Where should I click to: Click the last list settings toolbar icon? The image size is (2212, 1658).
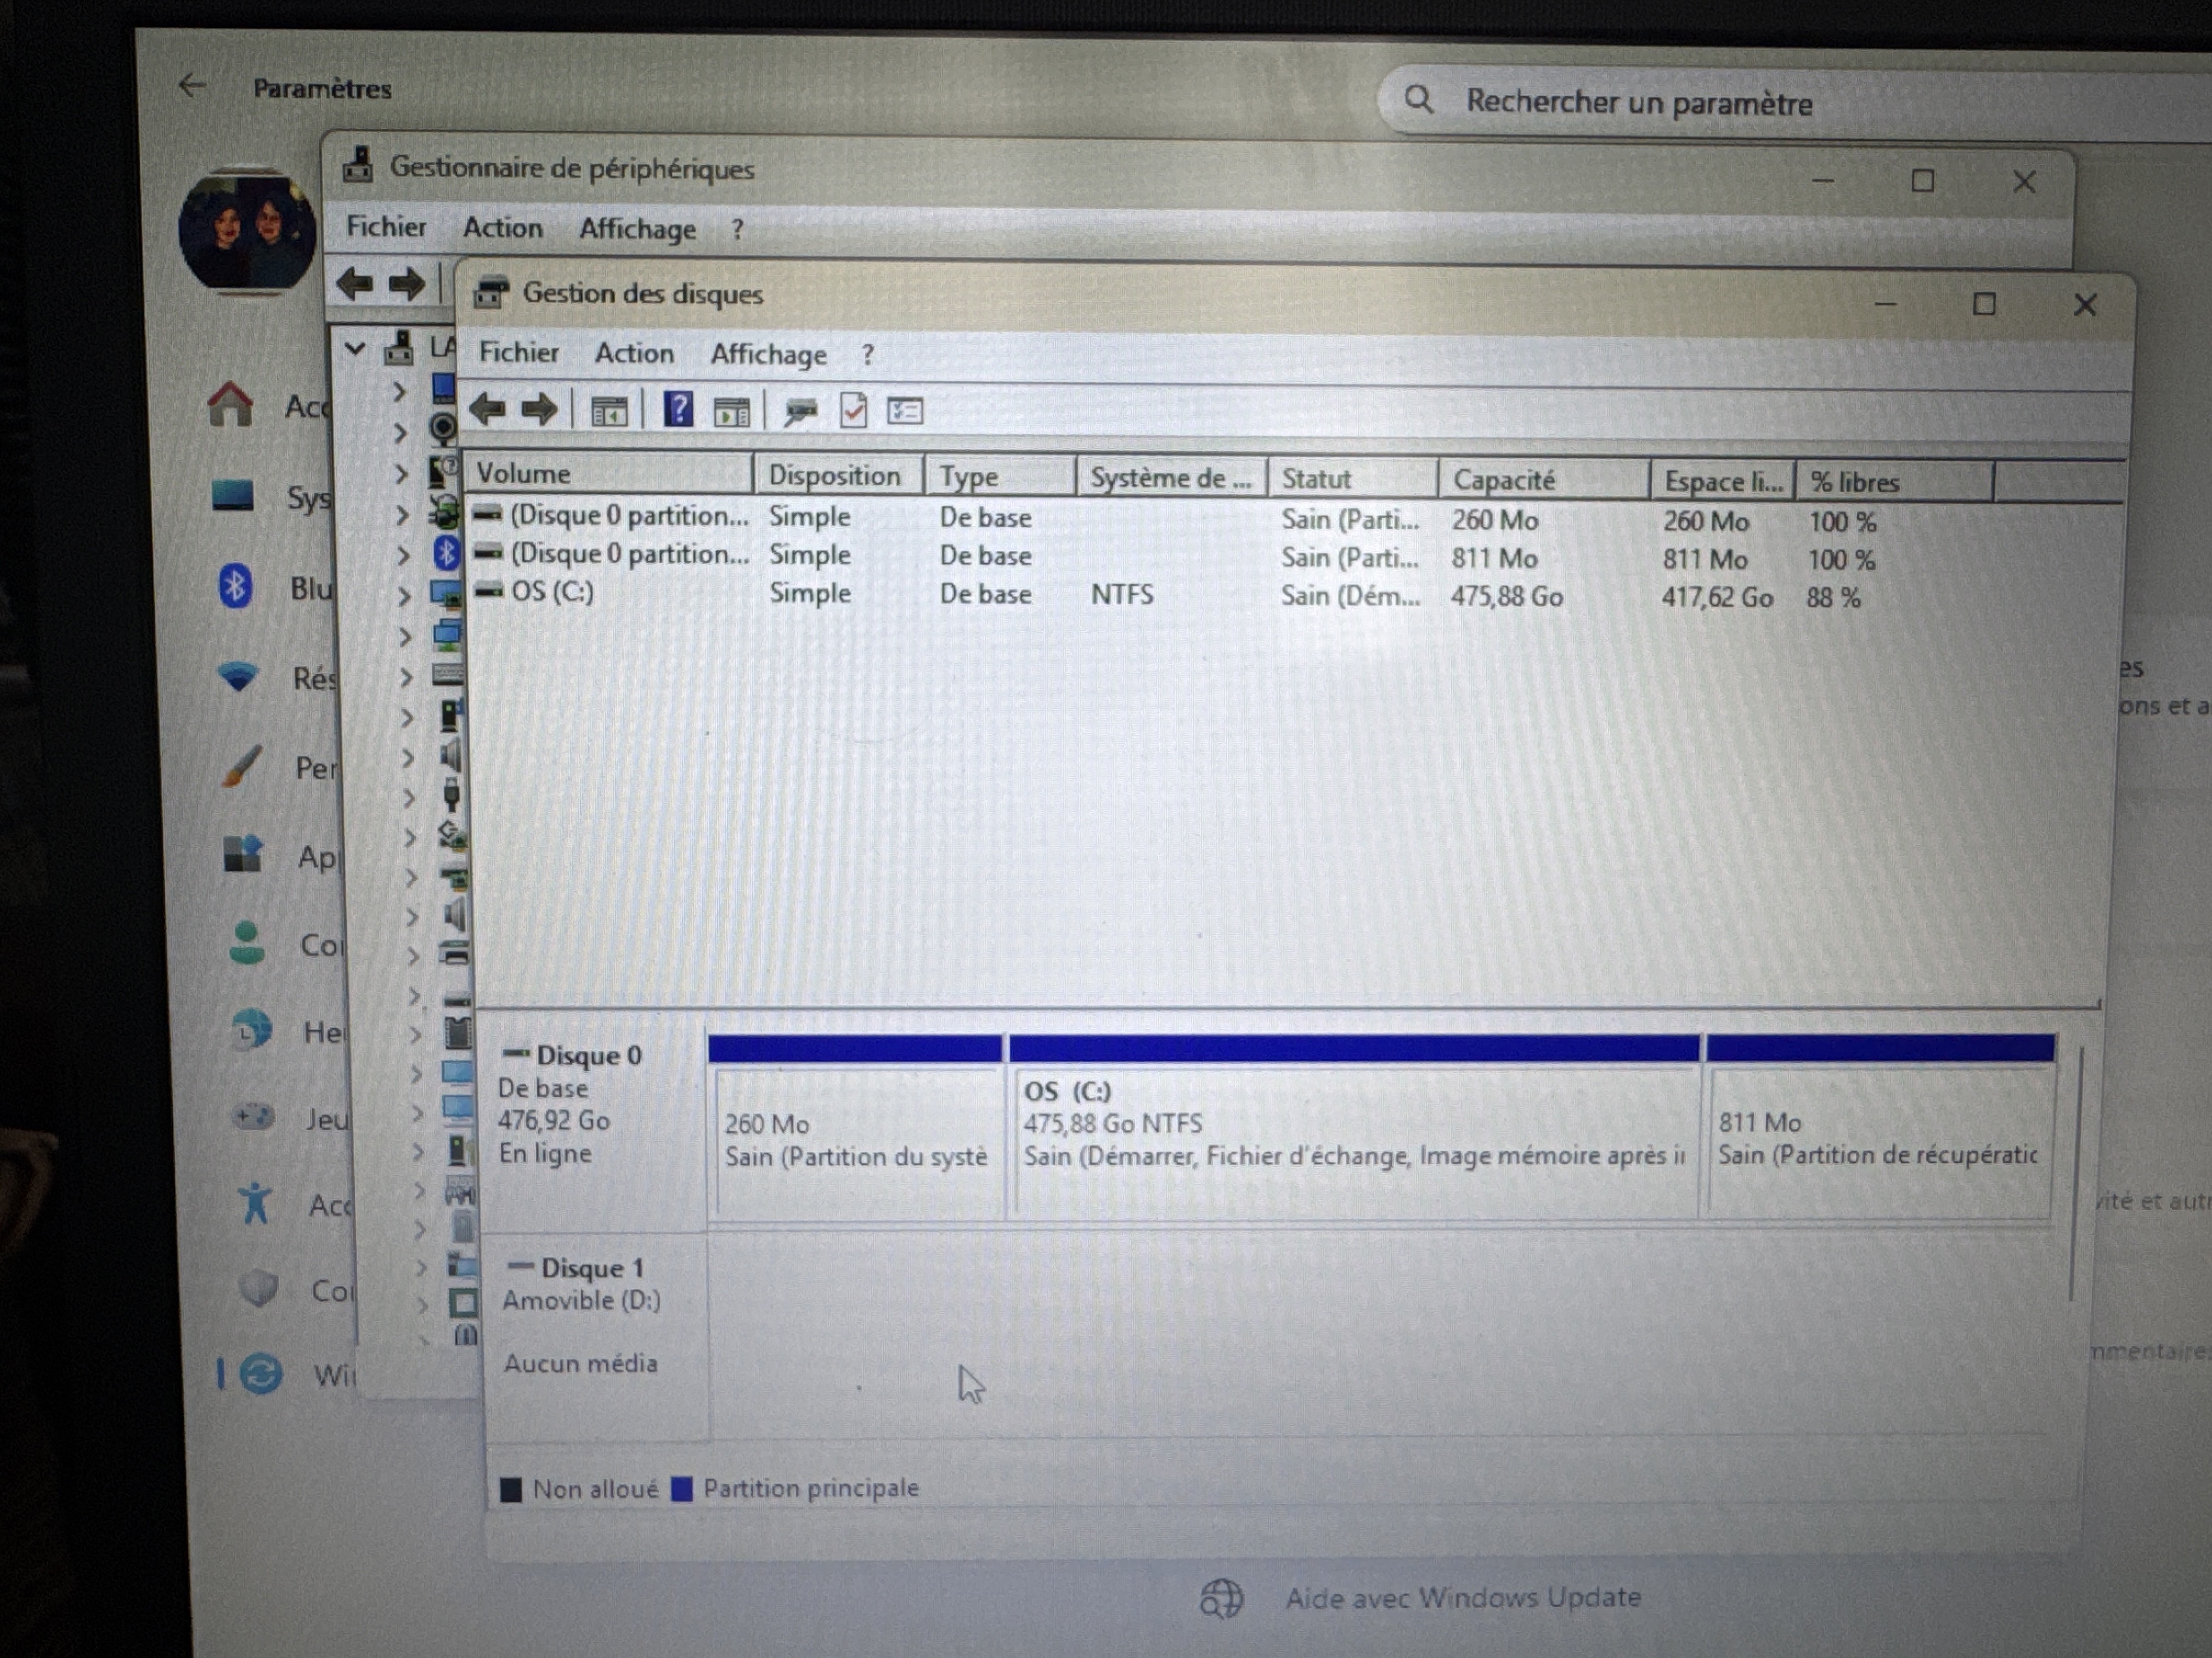pyautogui.click(x=905, y=411)
